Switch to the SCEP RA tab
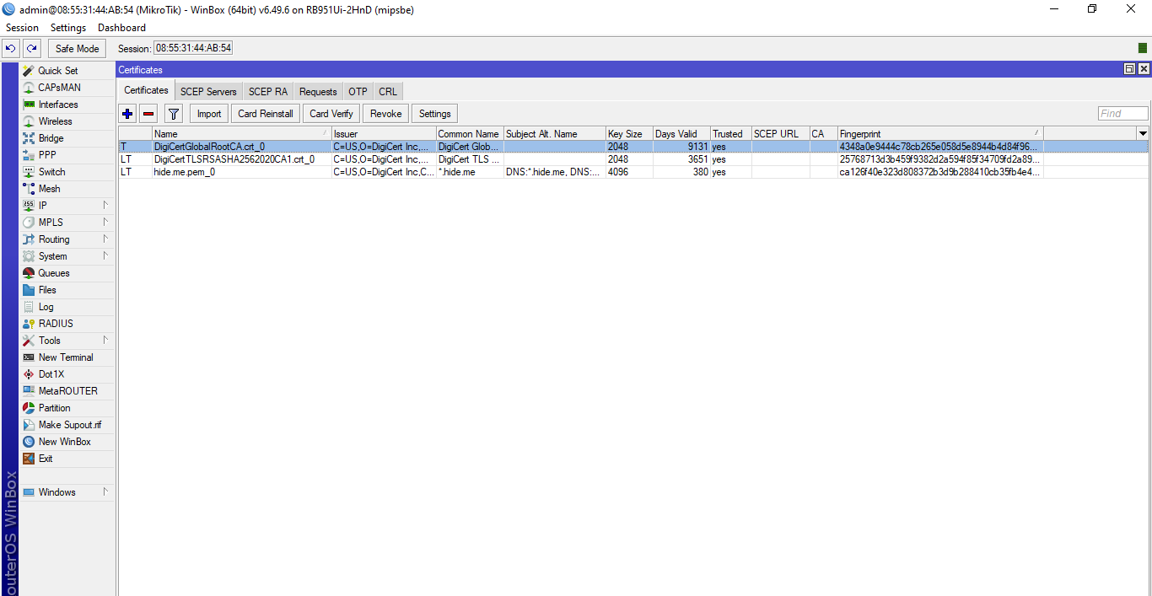Viewport: 1152px width, 596px height. point(268,91)
